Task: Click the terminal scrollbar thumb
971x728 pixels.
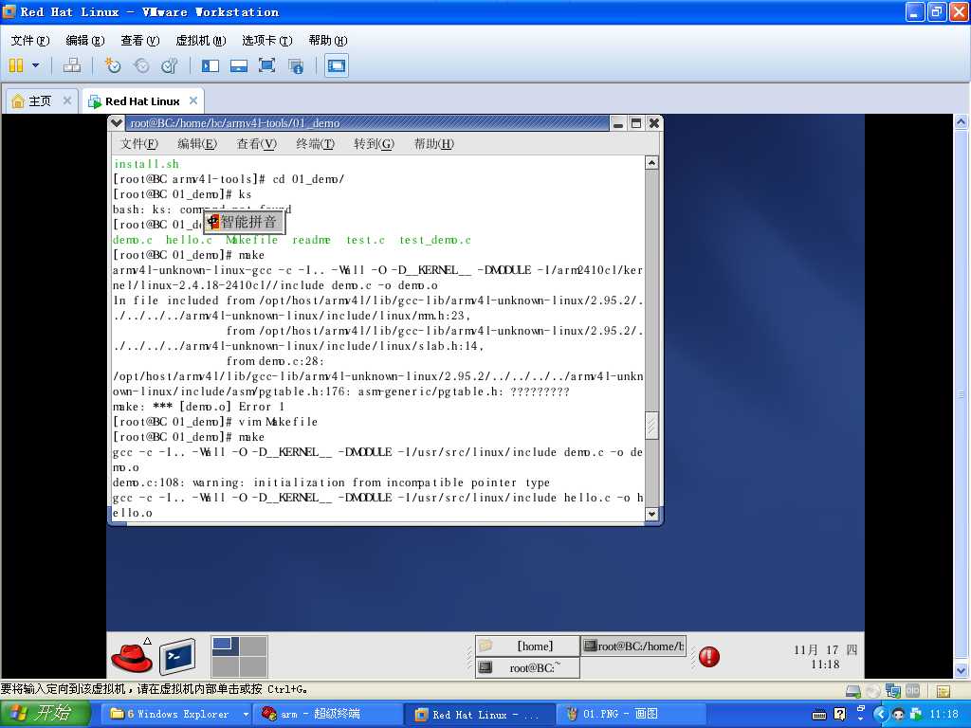Action: click(651, 425)
